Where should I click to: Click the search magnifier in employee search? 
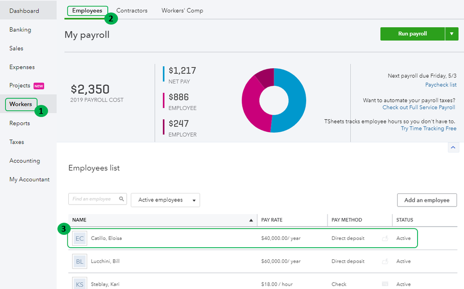(122, 199)
